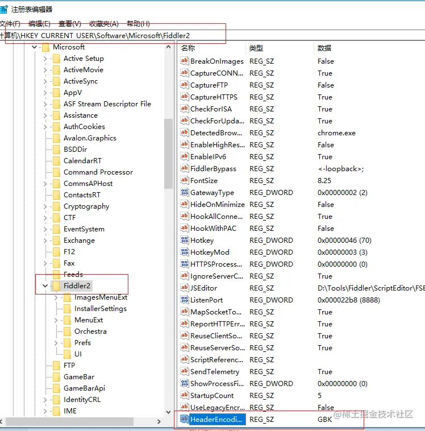The height and width of the screenshot is (431, 425).
Task: Click the FontSize string value icon
Action: click(184, 180)
